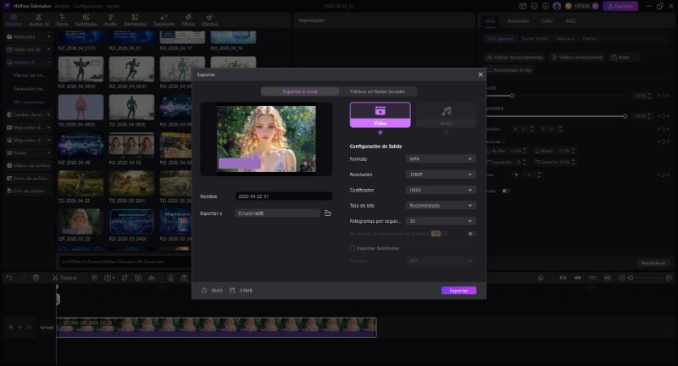Open the Filtros tool in top toolbar
Image resolution: width=678 pixels, height=366 pixels.
188,19
